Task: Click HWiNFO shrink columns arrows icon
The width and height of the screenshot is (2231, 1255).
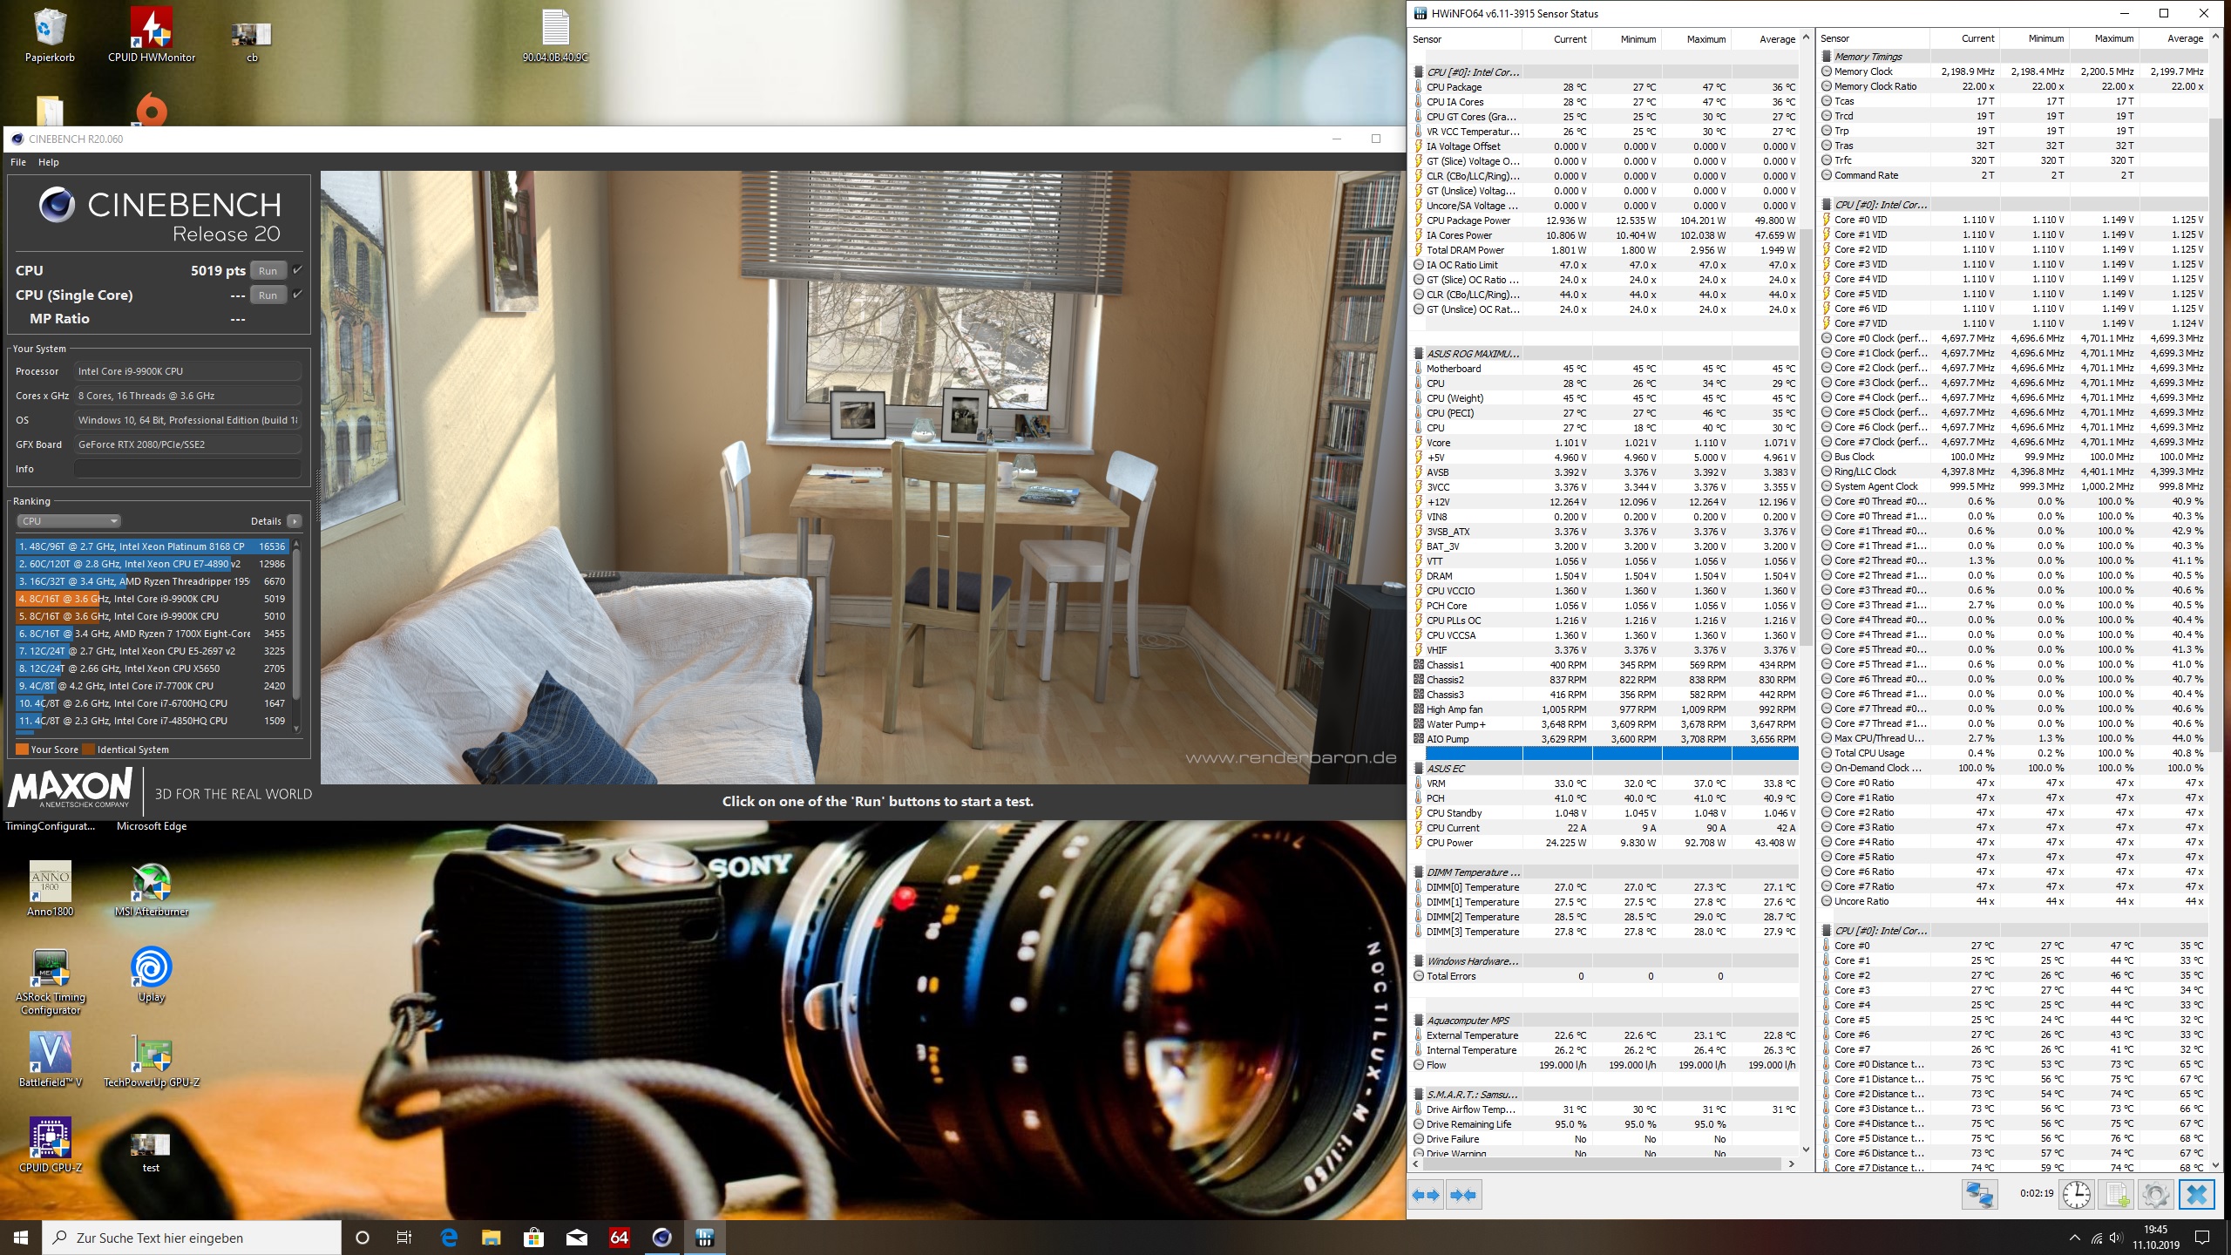Action: [1464, 1195]
